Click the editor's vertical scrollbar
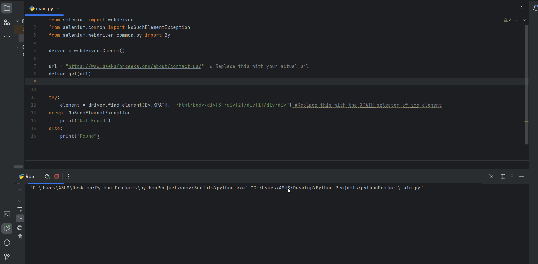This screenshot has width=538, height=264. [526, 85]
